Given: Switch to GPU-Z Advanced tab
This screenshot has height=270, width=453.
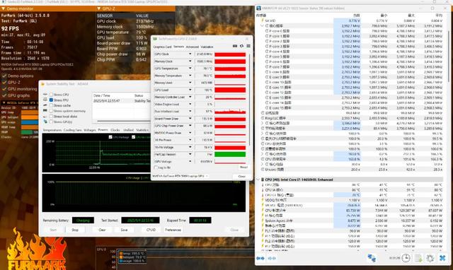Looking at the screenshot, I should pyautogui.click(x=192, y=47).
